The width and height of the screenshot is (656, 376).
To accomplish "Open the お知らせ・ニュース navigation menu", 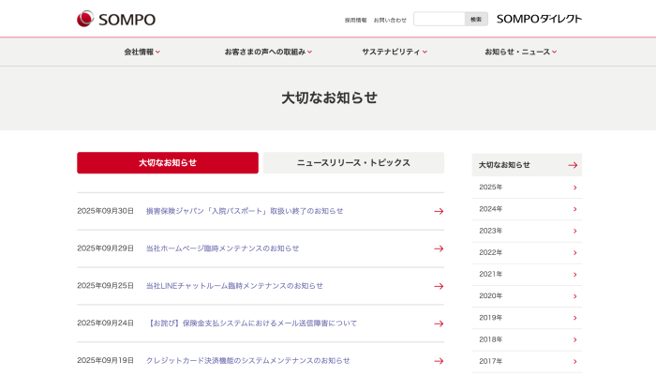I will [521, 52].
